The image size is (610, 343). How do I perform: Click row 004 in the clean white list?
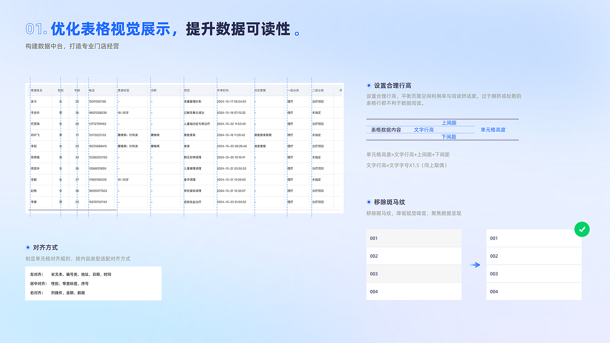[x=534, y=291]
